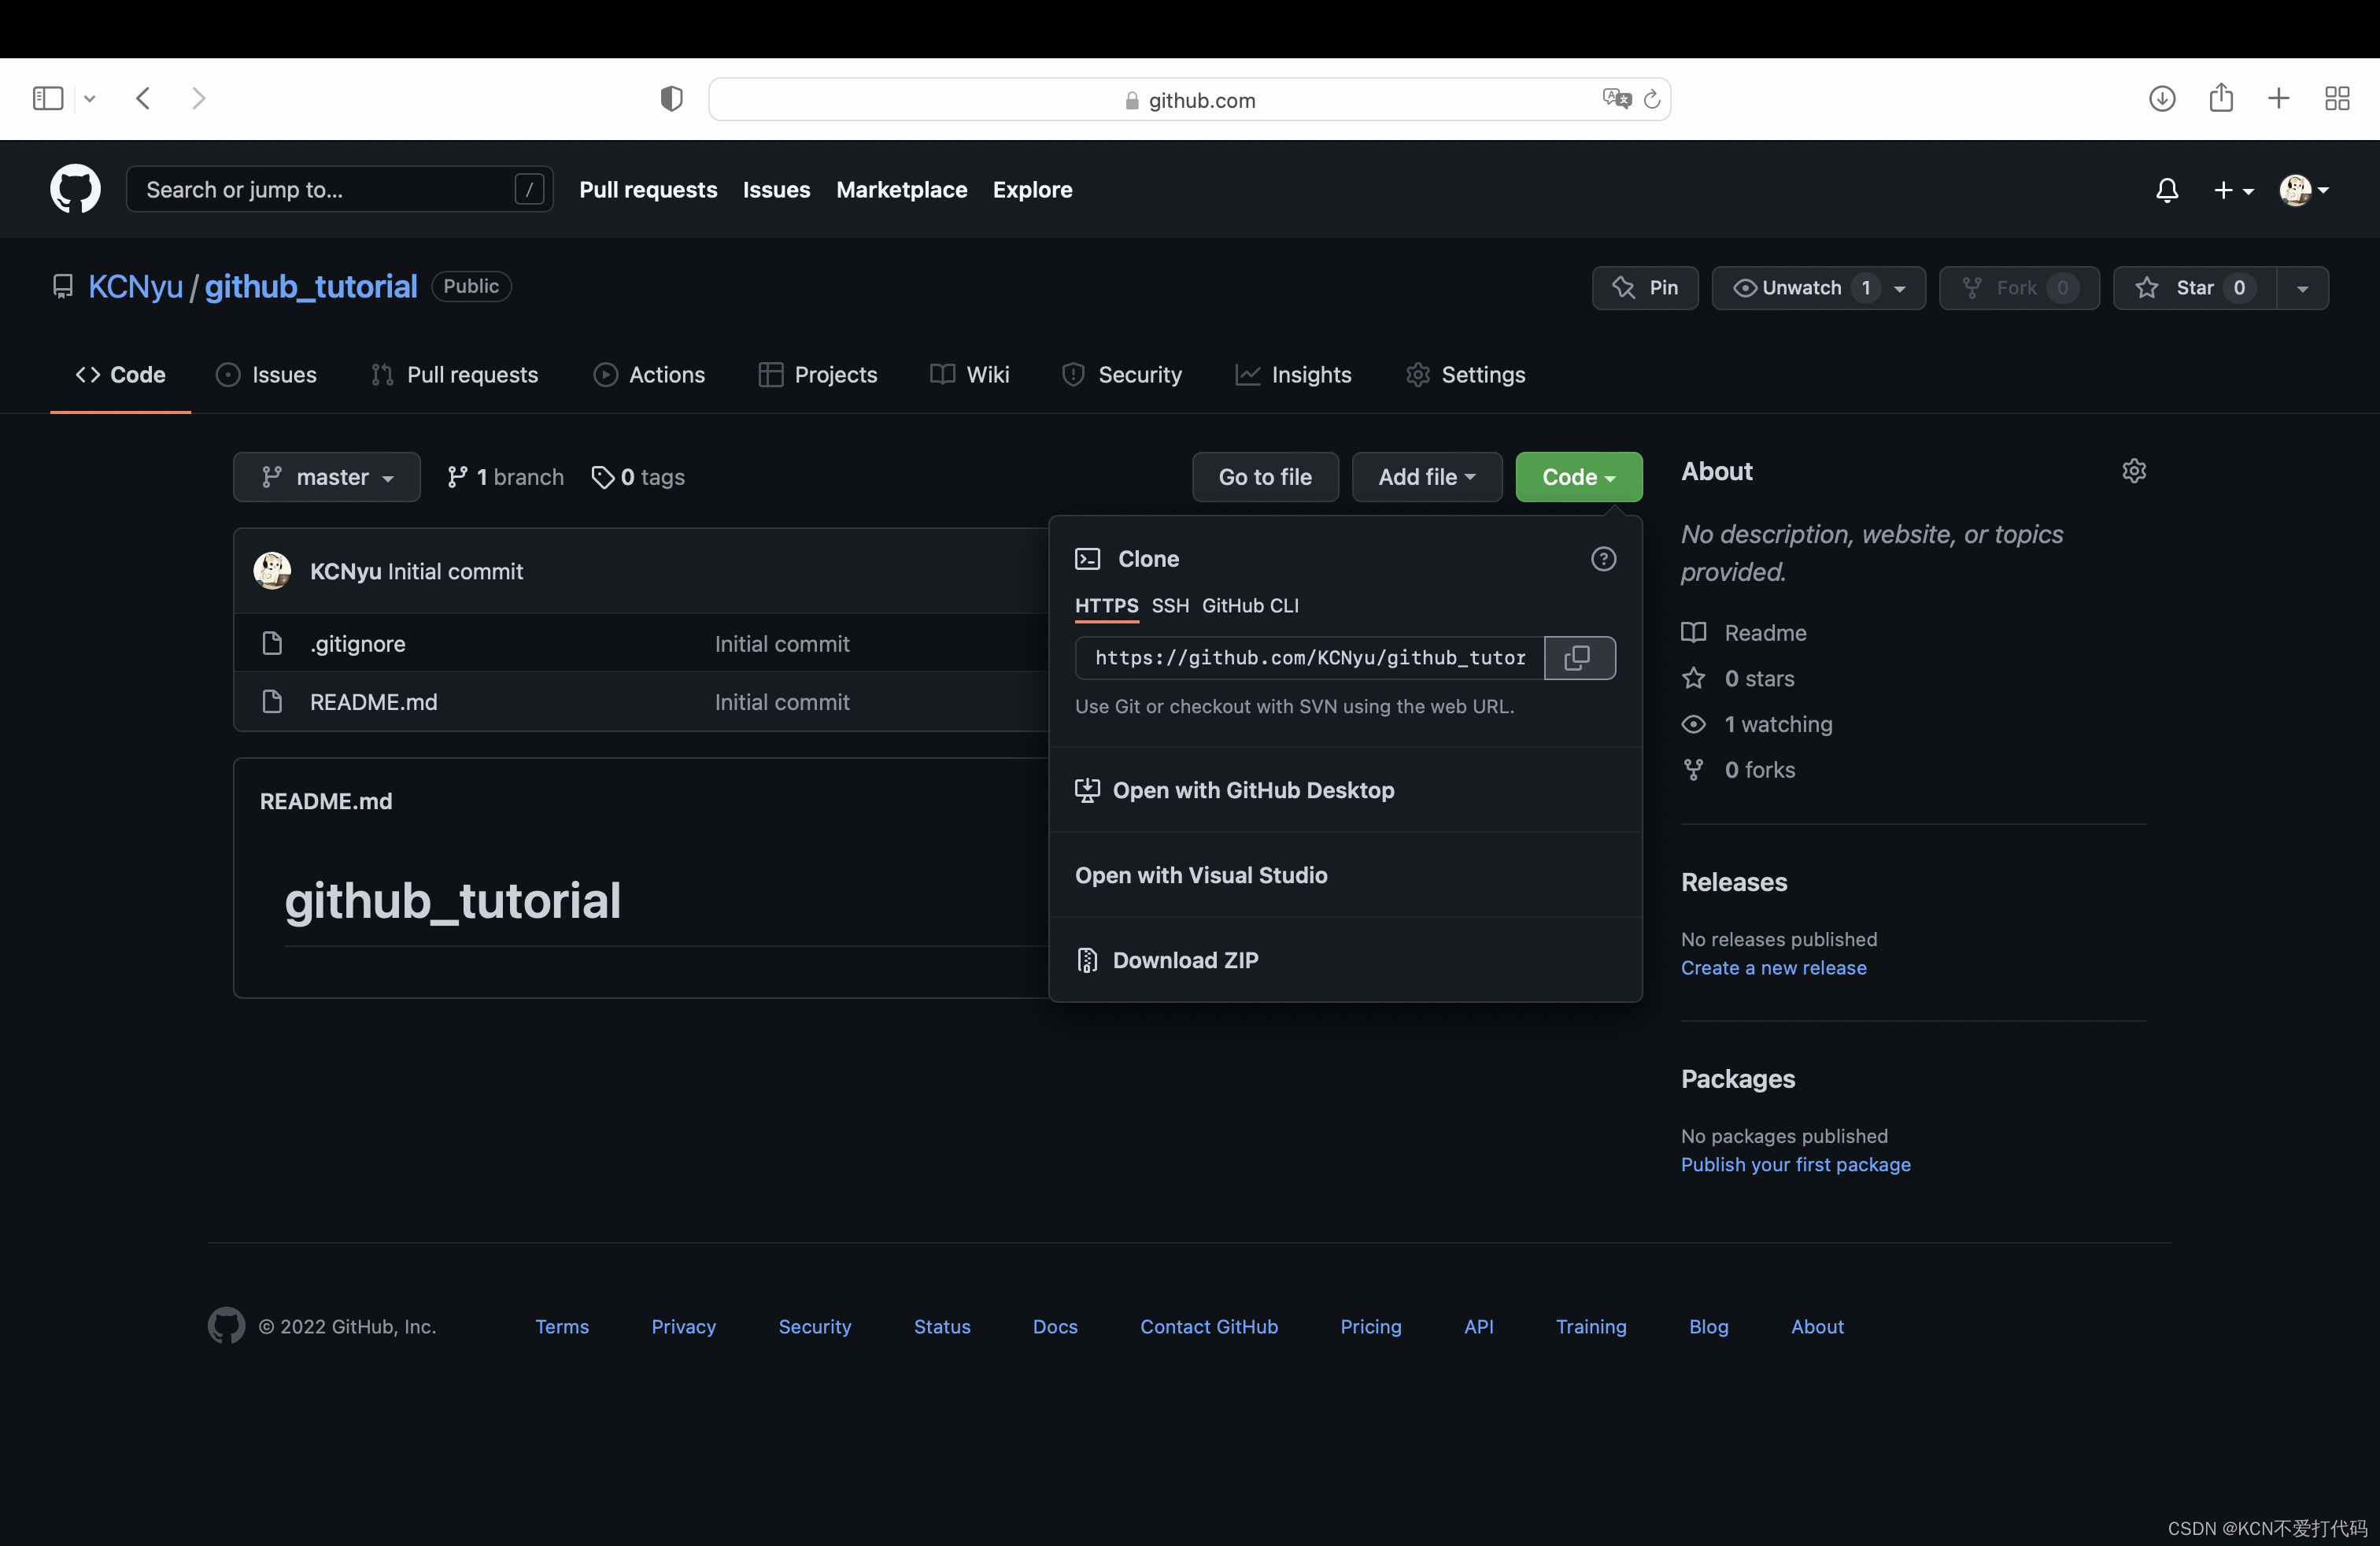Click Safari sidebar toggle icon
This screenshot has width=2380, height=1546.
[48, 98]
